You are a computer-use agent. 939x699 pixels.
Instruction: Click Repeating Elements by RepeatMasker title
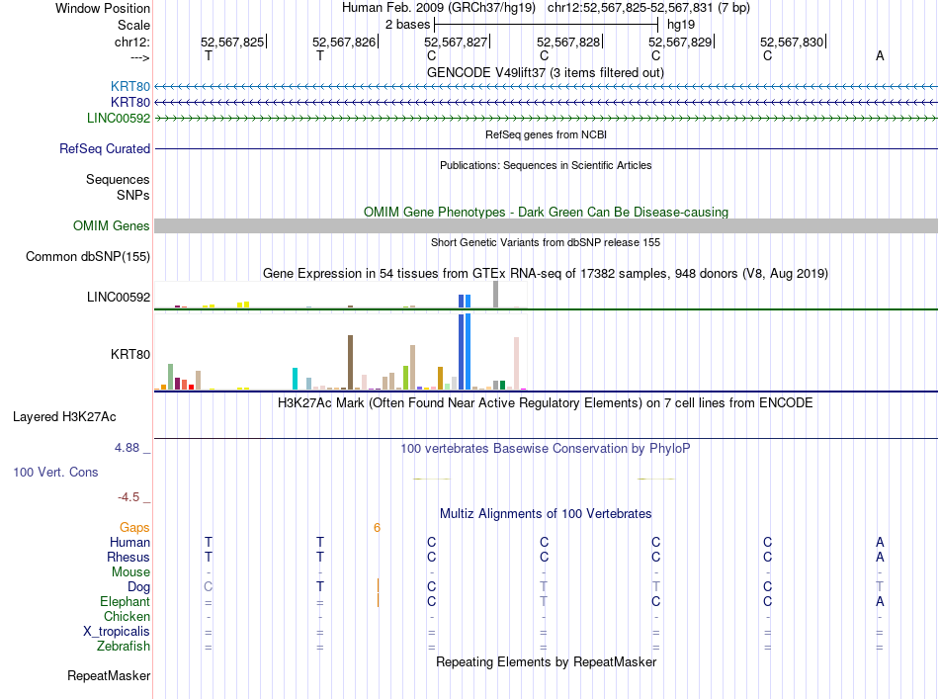(546, 661)
